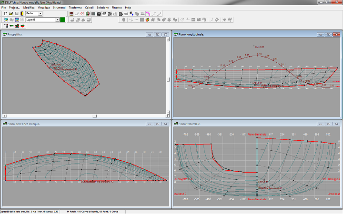Click the grey solid square toolbar icon
This screenshot has height=214, width=343.
(142, 19)
